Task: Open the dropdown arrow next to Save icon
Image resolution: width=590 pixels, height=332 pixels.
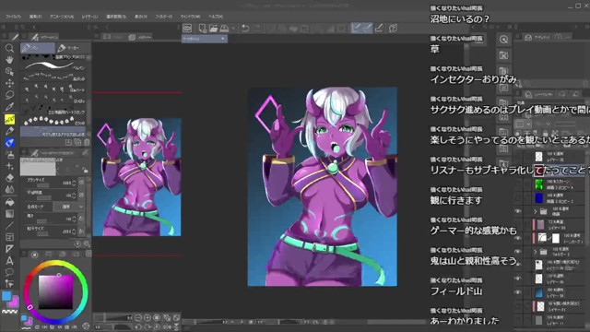Action: 233,29
